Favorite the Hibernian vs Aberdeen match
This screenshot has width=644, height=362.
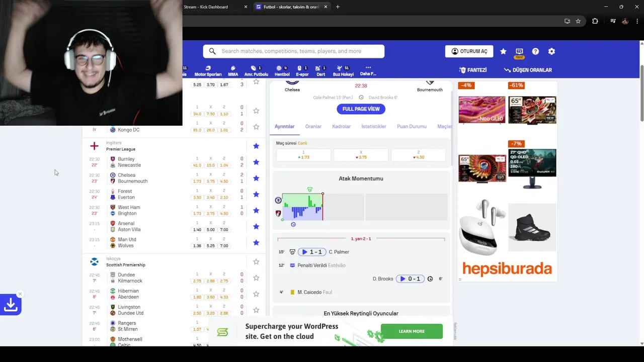[x=256, y=294]
